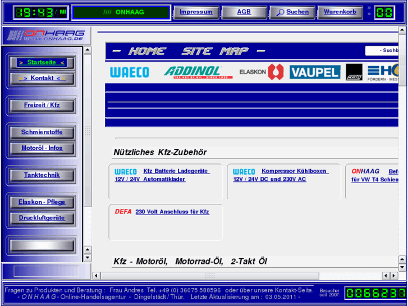Image resolution: width=408 pixels, height=306 pixels.
Task: Click main page scroll down arrow
Action: [402, 267]
